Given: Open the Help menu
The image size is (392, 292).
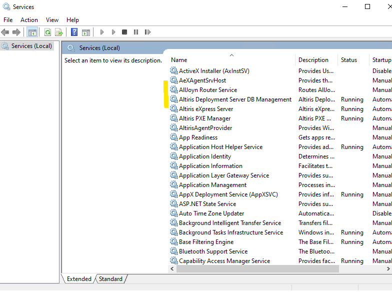Looking at the screenshot, I should coord(72,20).
